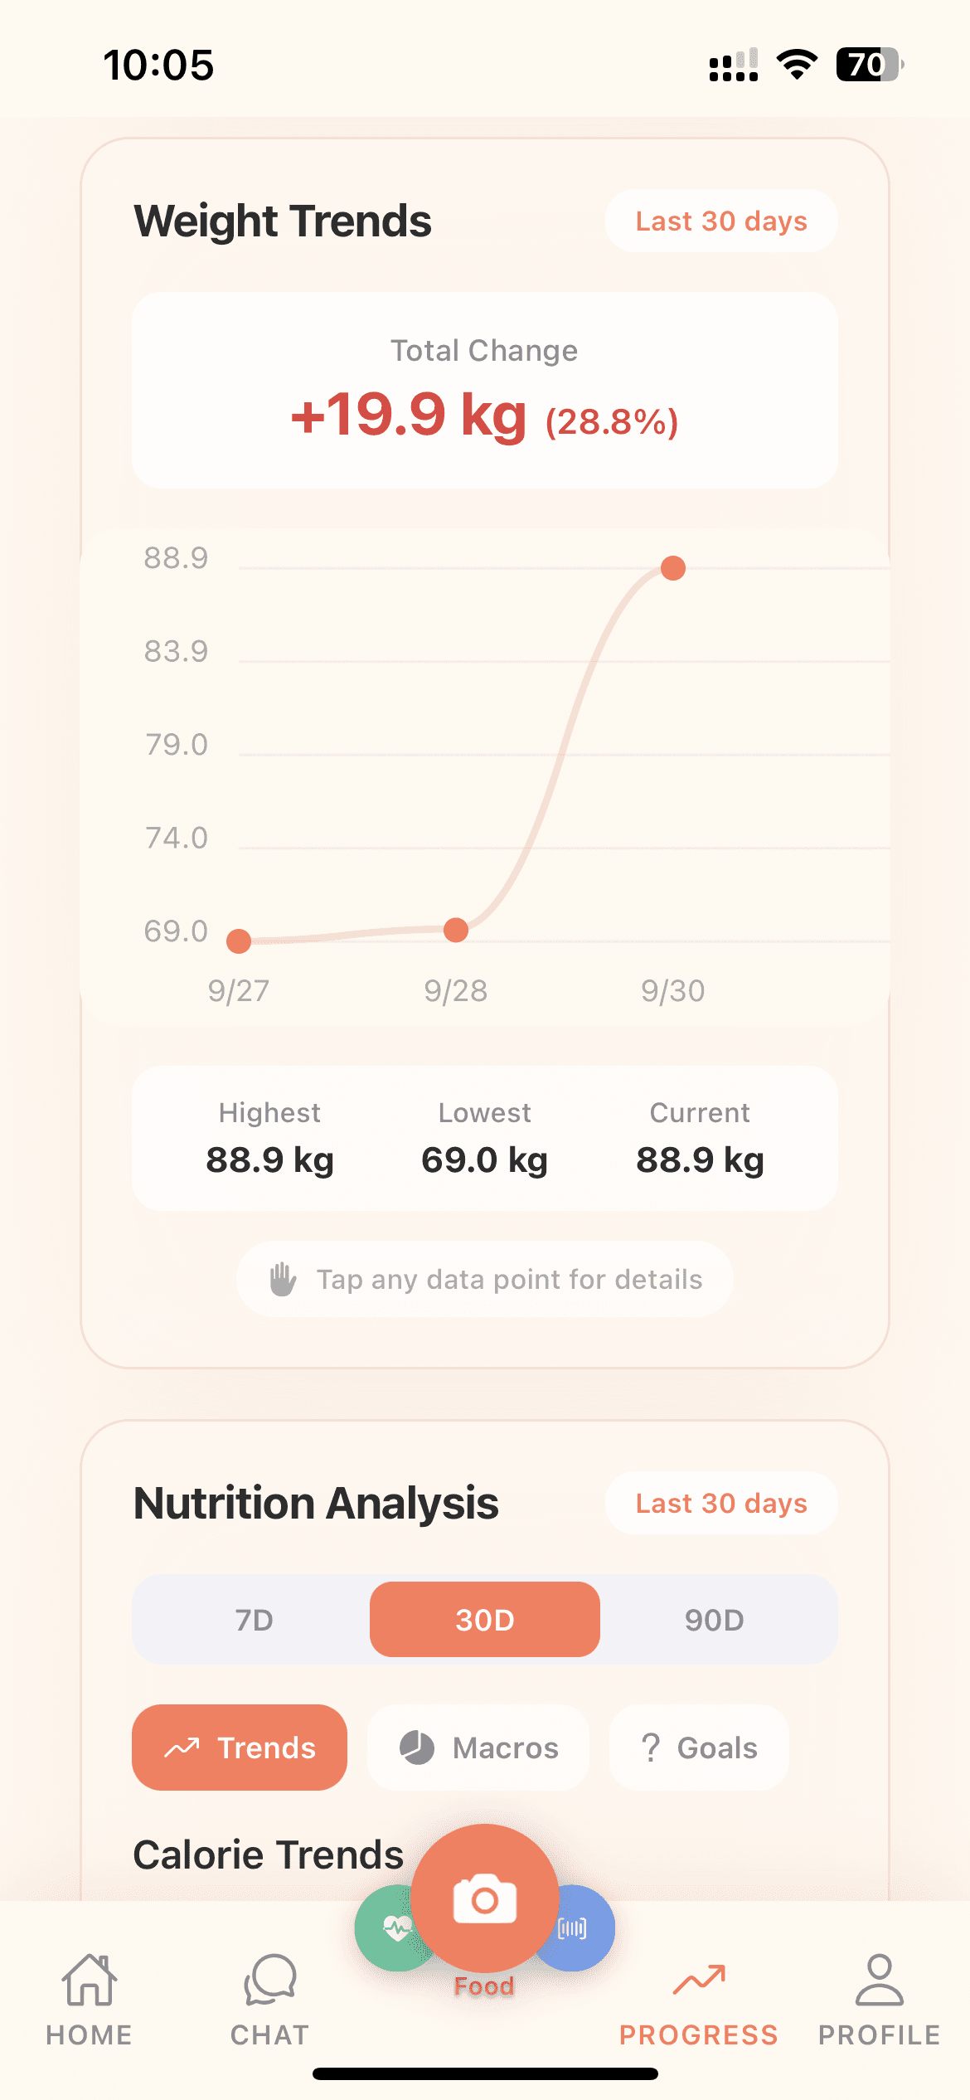Open the green health heartbeat icon
Image resolution: width=970 pixels, height=2100 pixels.
coord(388,1929)
